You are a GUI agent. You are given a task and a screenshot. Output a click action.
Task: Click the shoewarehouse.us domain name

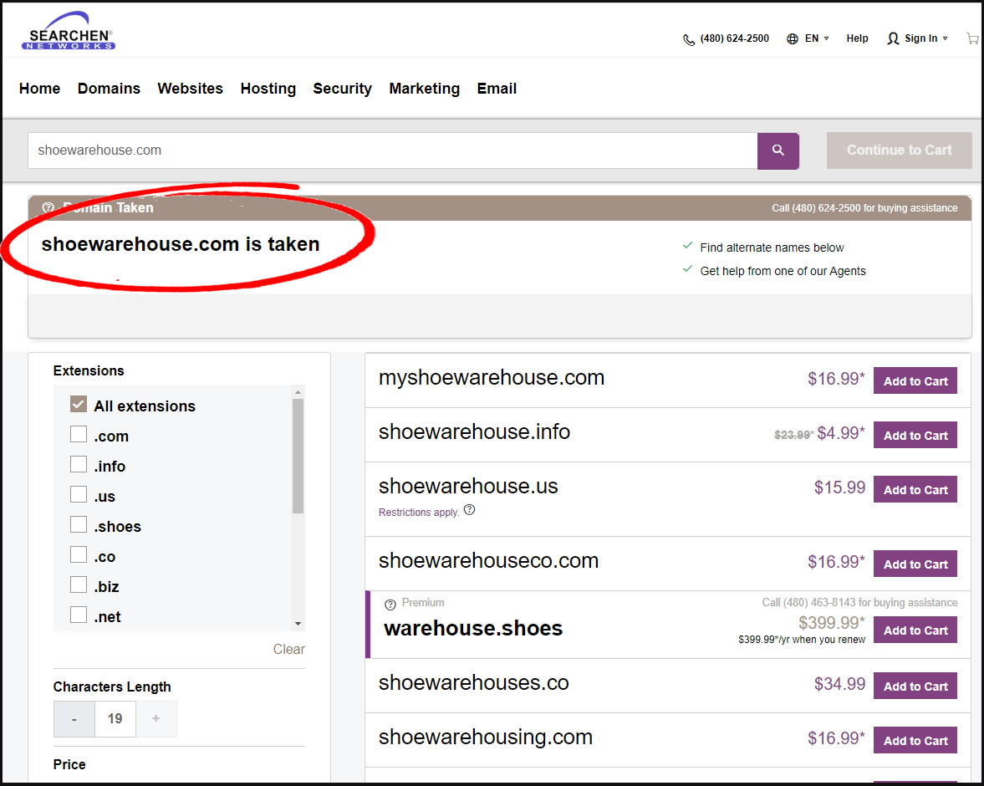(468, 487)
